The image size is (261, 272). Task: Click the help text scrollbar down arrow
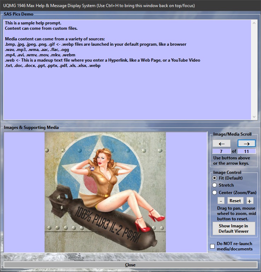pyautogui.click(x=254, y=117)
